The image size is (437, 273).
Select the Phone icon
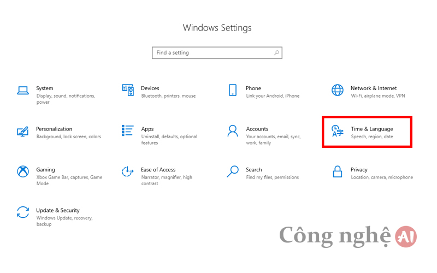tap(233, 90)
